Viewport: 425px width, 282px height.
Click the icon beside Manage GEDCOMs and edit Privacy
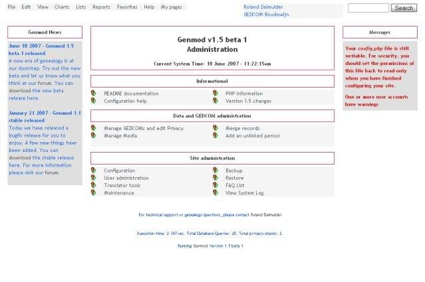pyautogui.click(x=94, y=128)
